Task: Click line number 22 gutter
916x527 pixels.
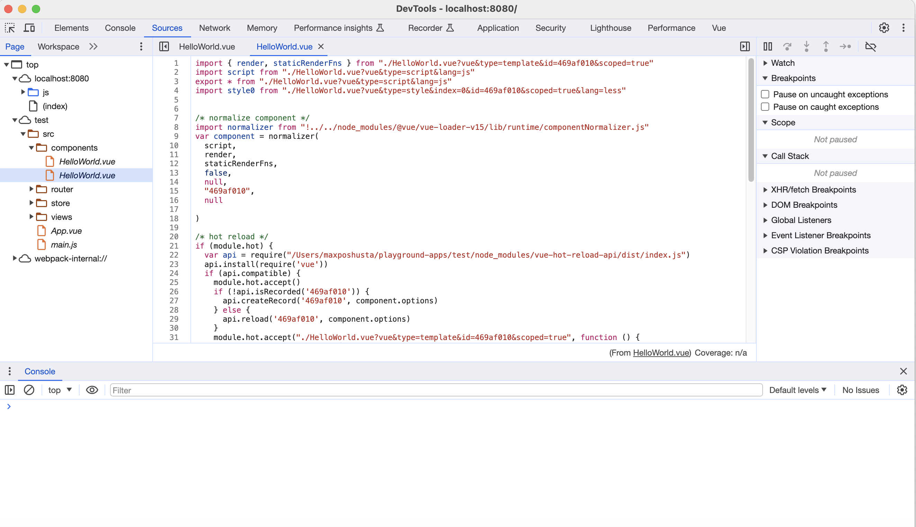Action: [x=174, y=255]
